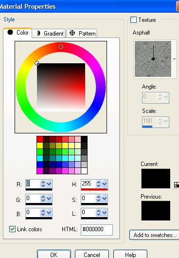The image size is (179, 258).
Task: Click the disabled Angle value field
Action: [x=150, y=97]
